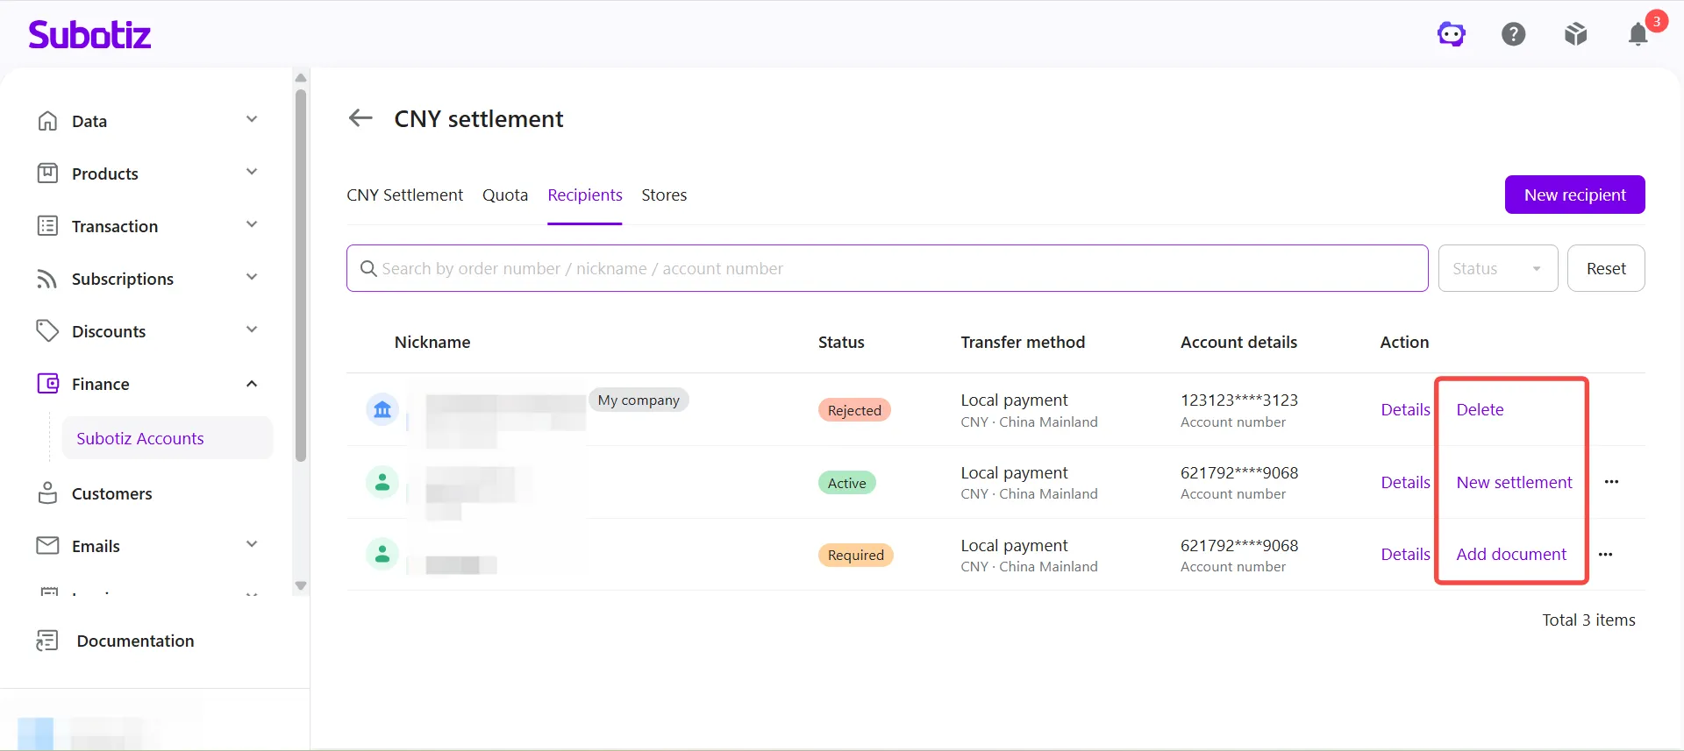
Task: Open Subotiz Accounts in sidebar
Action: (167, 438)
